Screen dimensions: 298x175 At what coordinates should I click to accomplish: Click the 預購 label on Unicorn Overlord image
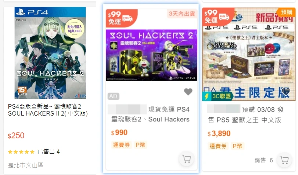(286, 12)
